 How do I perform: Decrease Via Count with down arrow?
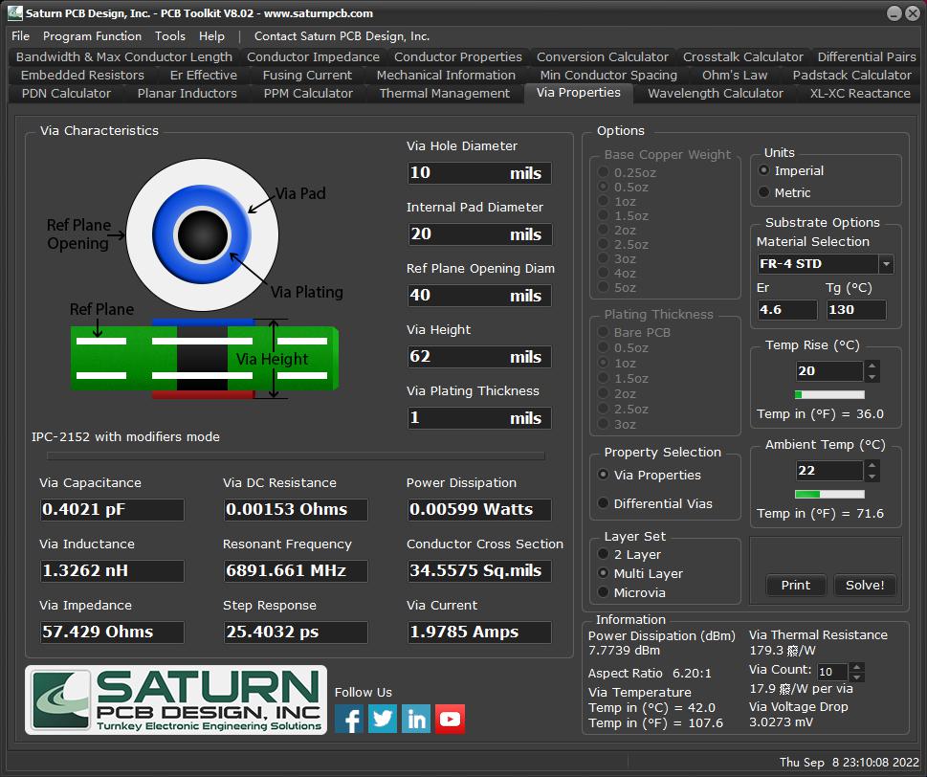pos(856,677)
